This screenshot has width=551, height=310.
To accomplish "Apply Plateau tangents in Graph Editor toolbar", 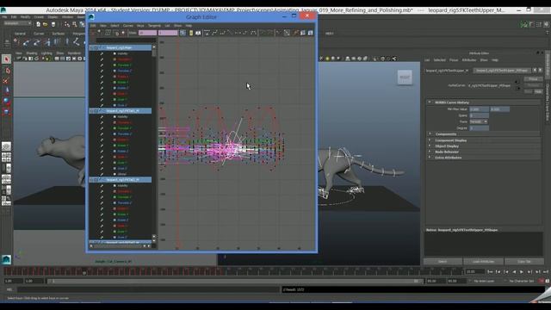I will tap(253, 33).
